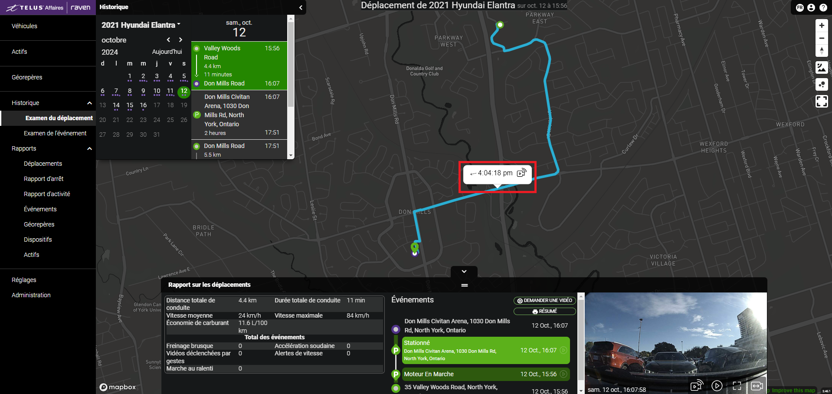Collapse the Historique menu section

coord(89,103)
